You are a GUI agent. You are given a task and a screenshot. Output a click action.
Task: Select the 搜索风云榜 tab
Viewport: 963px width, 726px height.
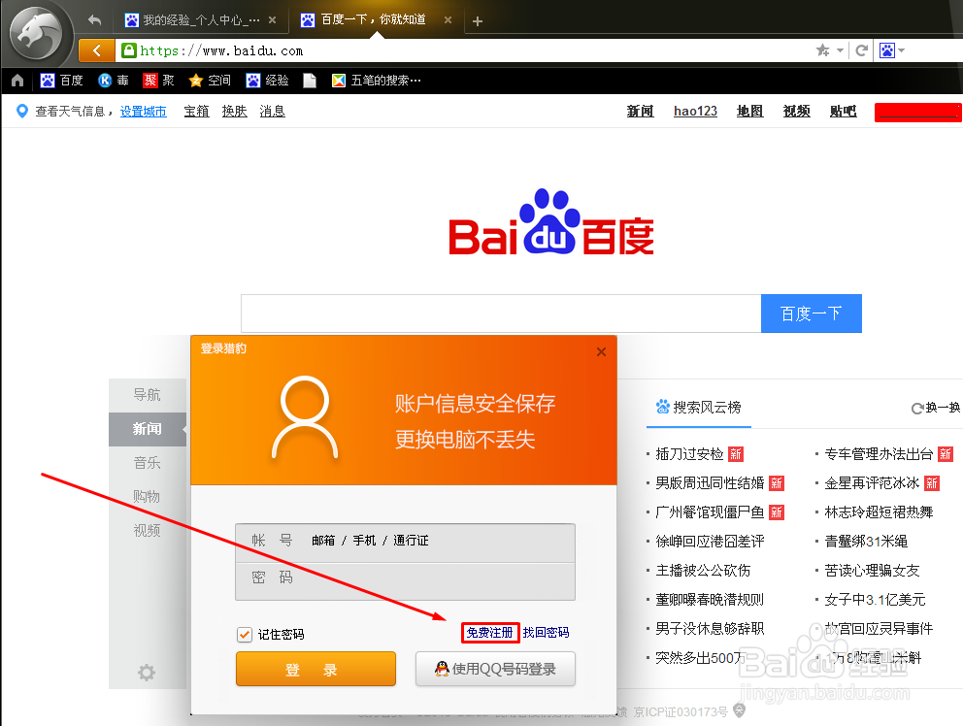[699, 408]
